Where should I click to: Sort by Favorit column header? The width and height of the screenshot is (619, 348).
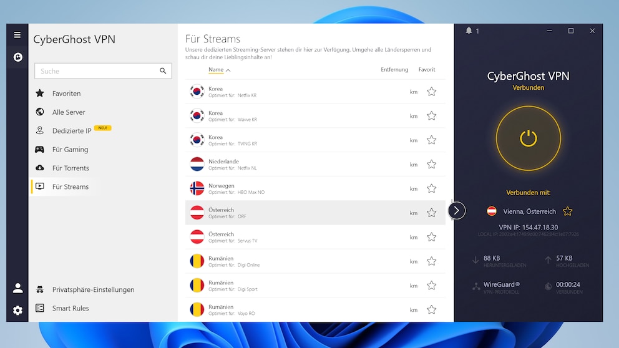pos(427,69)
